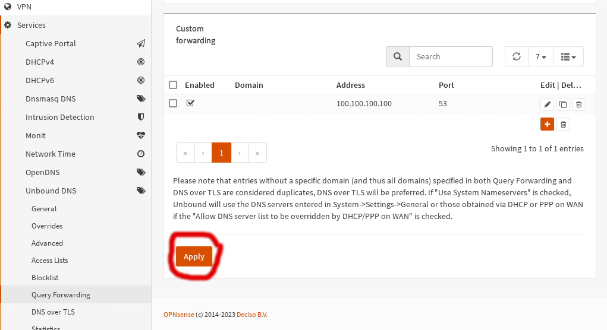Click the delete selected trash icon below table
This screenshot has height=330, width=607.
[564, 124]
